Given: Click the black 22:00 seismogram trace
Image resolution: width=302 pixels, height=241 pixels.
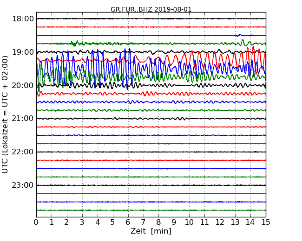Looking at the screenshot, I should tap(151, 152).
